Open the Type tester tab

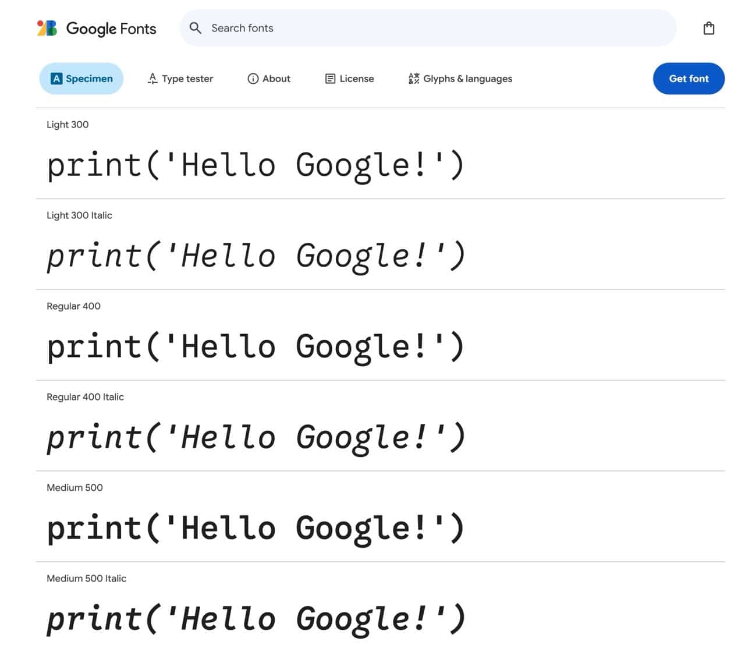tap(180, 79)
